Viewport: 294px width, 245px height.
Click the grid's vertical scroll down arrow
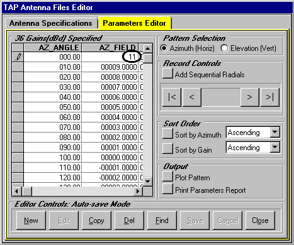[x=148, y=182]
